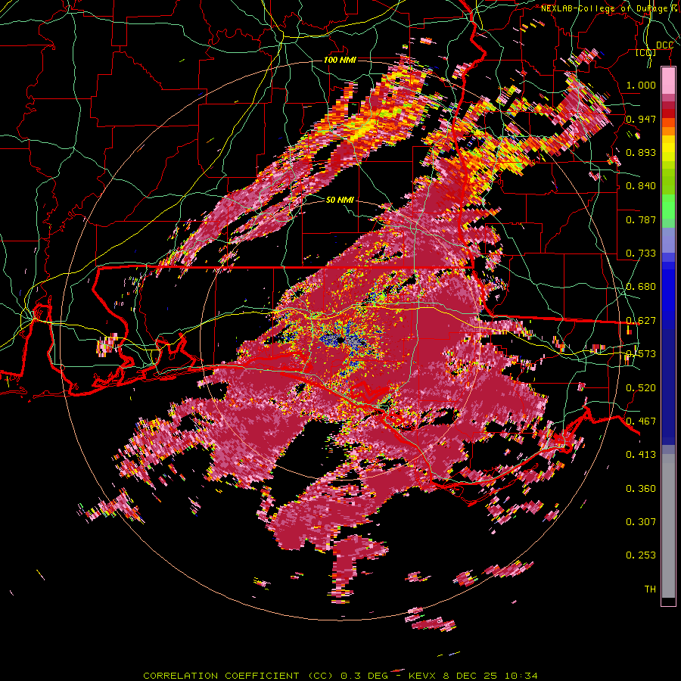Click the Correlation Coefficient caption at the bottom
Screen dimensions: 681x681
(x=340, y=676)
